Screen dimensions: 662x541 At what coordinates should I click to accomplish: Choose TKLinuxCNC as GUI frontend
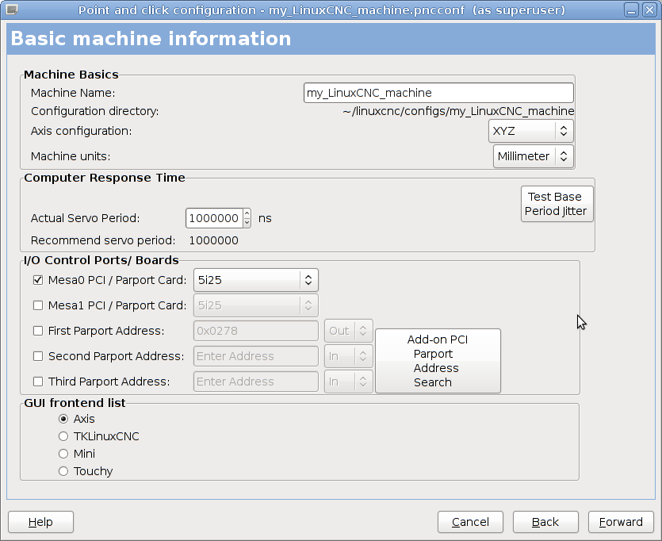pyautogui.click(x=63, y=436)
